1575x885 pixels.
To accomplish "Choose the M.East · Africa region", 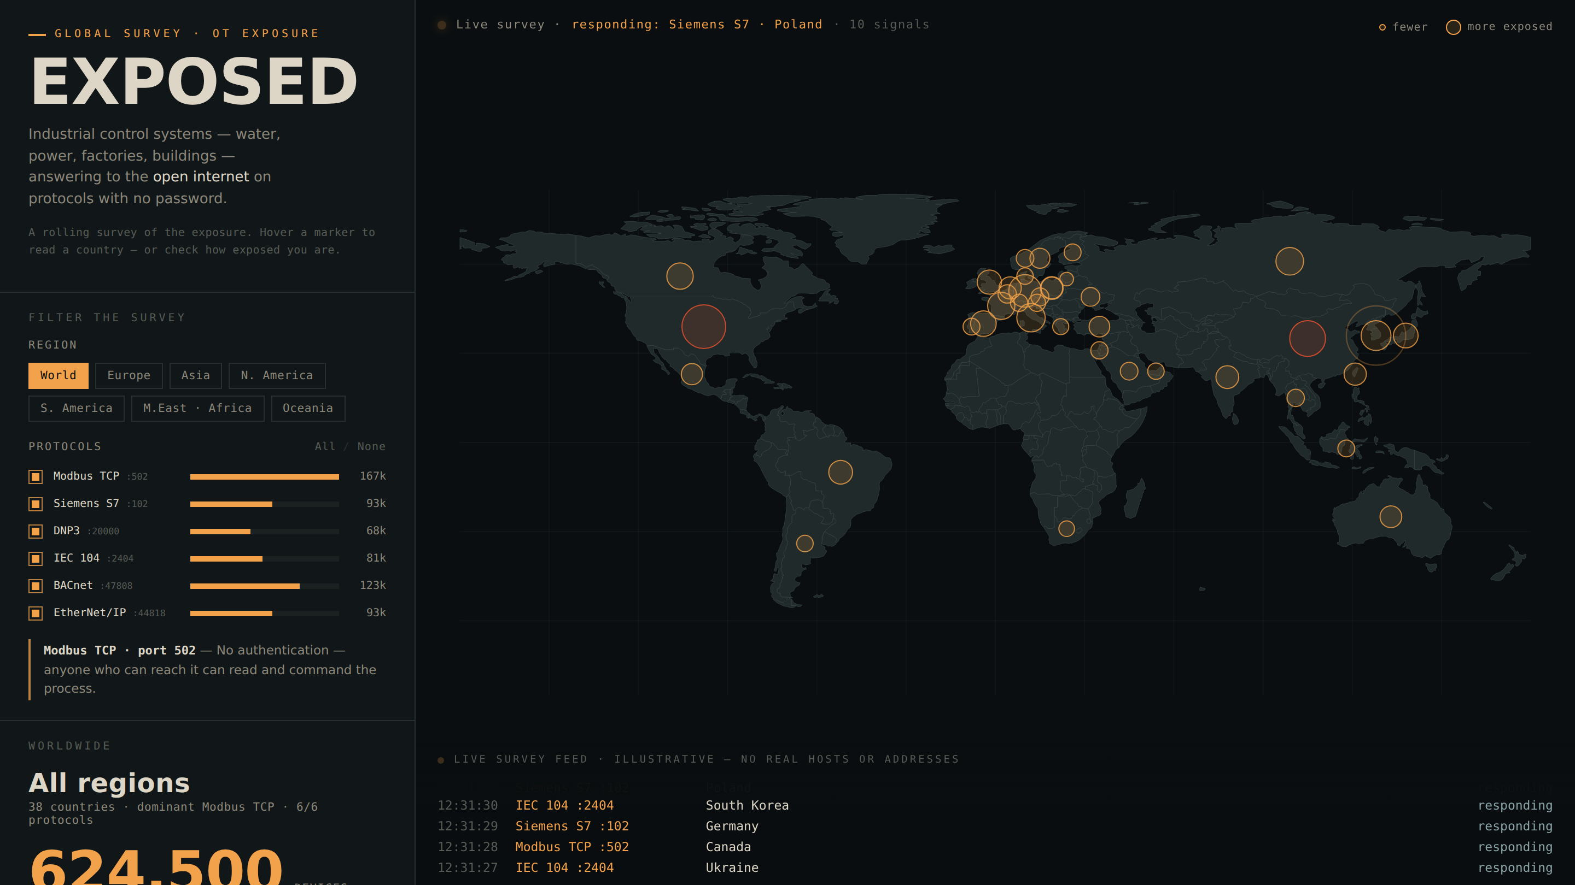I will (197, 409).
